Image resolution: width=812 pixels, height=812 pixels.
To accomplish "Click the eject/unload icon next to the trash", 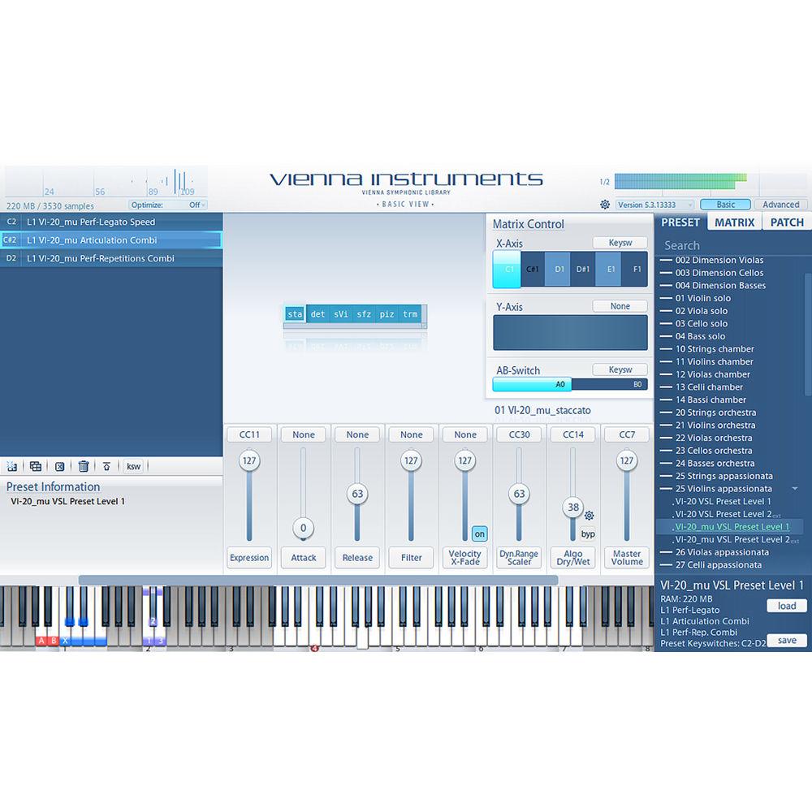I will (107, 466).
